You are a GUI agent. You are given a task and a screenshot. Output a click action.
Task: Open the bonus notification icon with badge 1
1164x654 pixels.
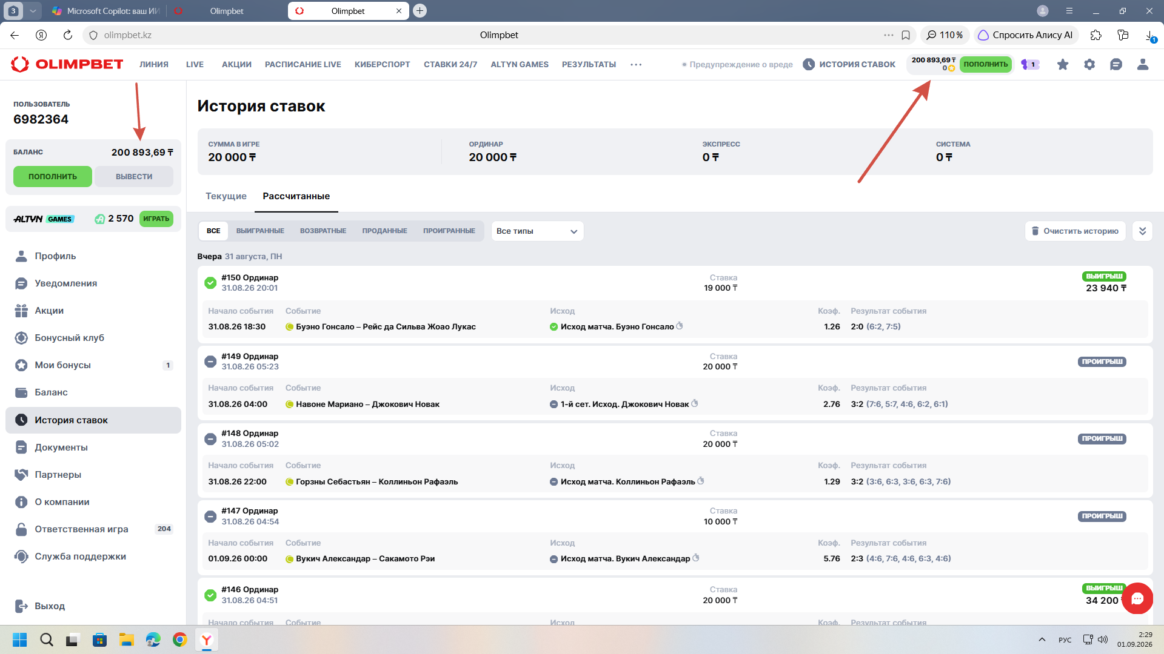pyautogui.click(x=1030, y=64)
